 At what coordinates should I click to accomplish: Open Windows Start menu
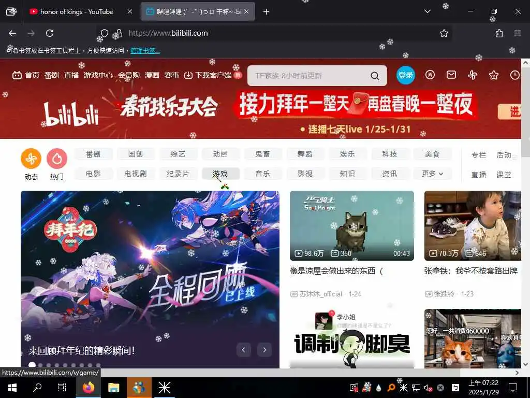coord(12,388)
